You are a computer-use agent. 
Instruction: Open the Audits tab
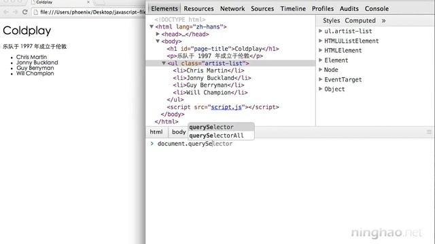349,9
